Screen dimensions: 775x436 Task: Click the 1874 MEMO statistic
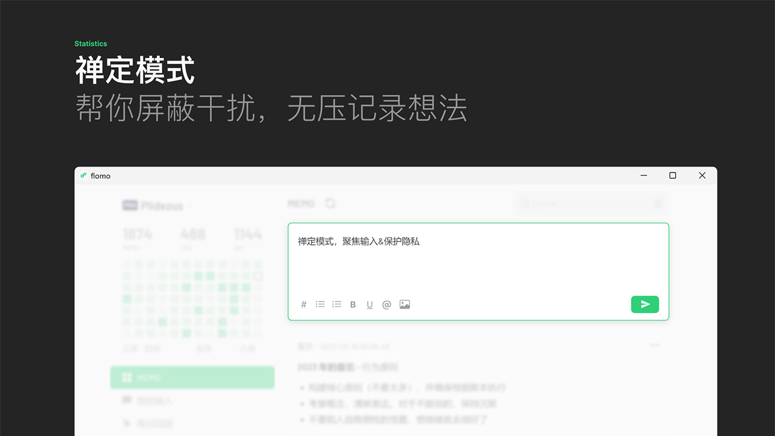coord(139,235)
